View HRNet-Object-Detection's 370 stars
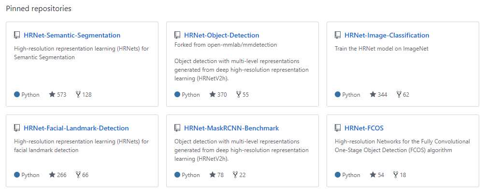486x192 pixels. tap(218, 94)
